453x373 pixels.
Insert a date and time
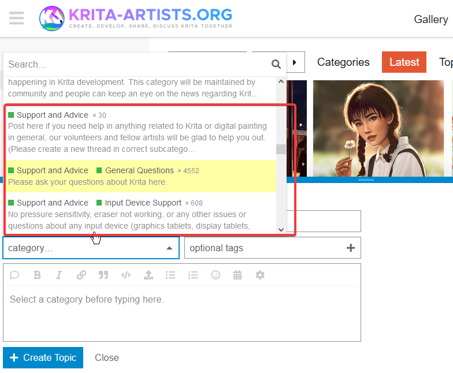coord(237,275)
